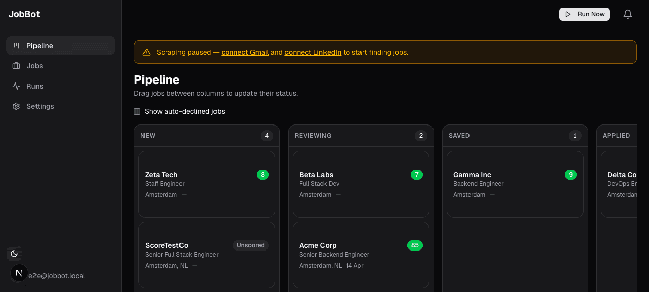Click the green 85 score badge
The height and width of the screenshot is (292, 649).
click(415, 245)
